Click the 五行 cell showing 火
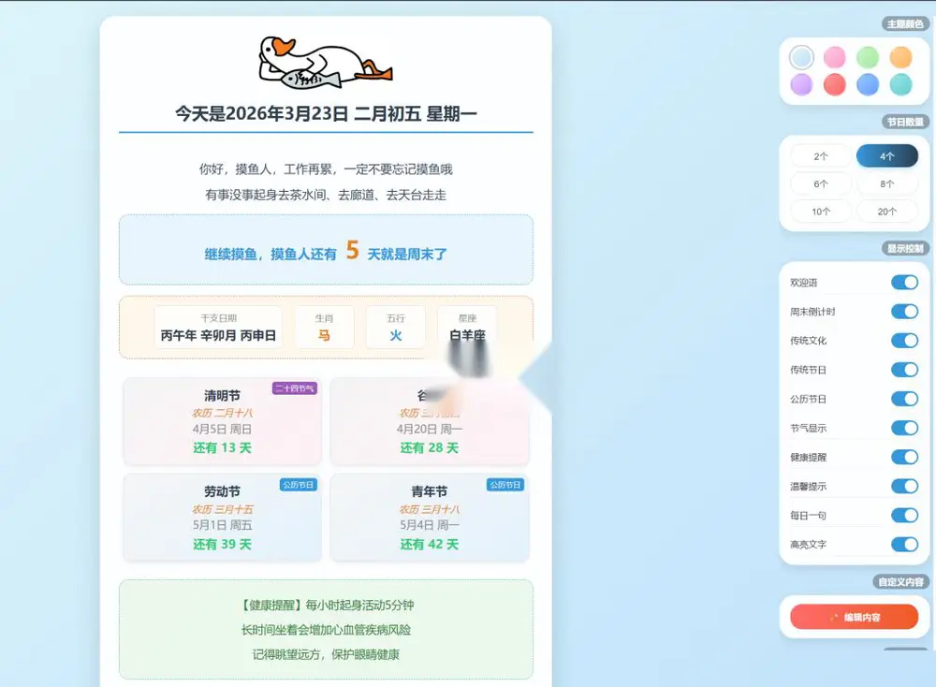936x687 pixels. click(396, 327)
